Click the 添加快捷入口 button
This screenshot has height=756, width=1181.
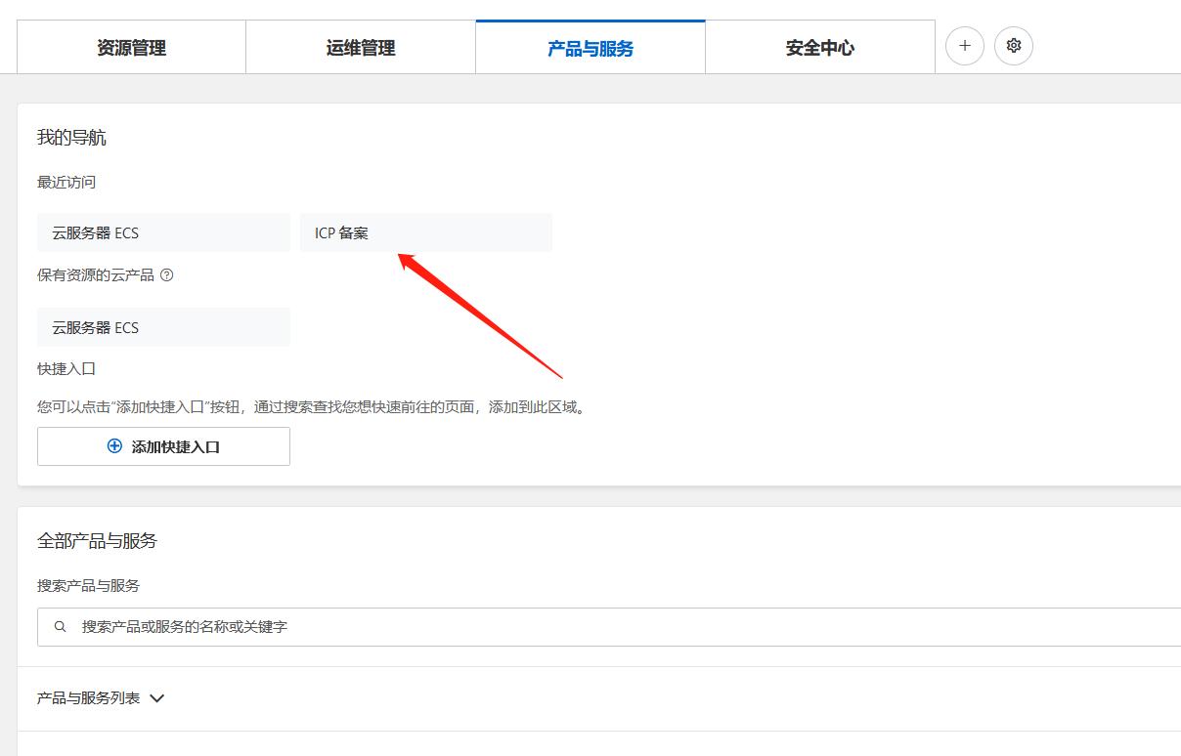163,446
